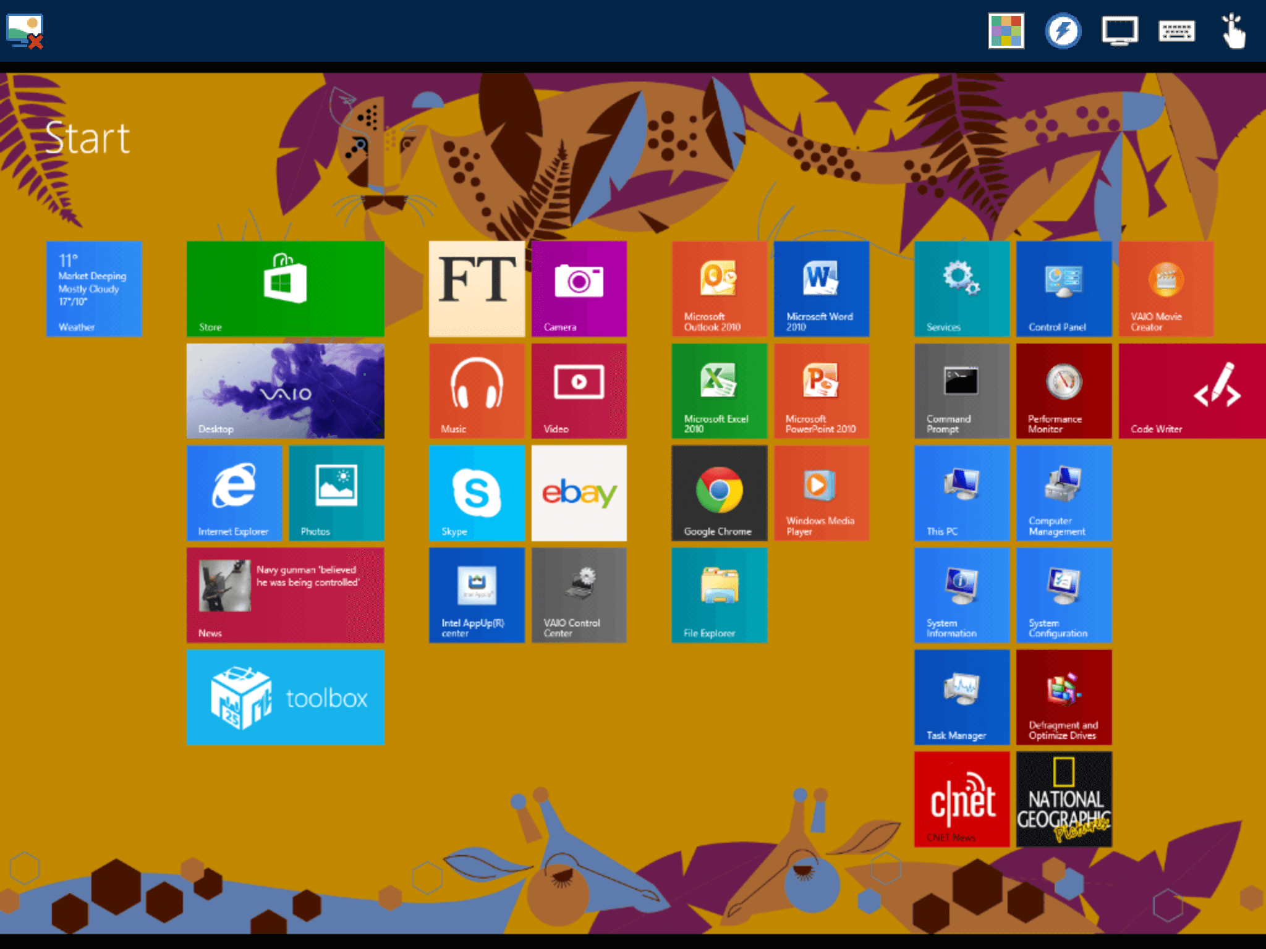Viewport: 1266px width, 949px height.
Task: Click the disconnect session icon
Action: [25, 31]
